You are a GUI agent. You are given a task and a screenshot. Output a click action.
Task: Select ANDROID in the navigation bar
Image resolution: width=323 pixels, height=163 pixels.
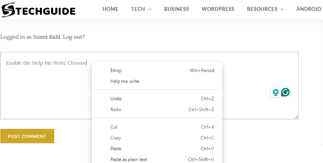pos(308,9)
